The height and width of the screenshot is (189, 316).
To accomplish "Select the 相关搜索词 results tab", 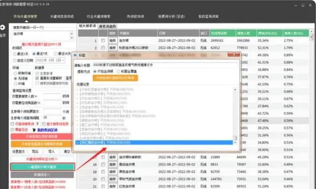I will (x=87, y=26).
